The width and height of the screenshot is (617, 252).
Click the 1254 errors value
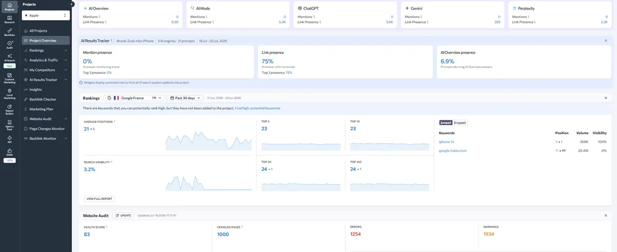tap(355, 234)
